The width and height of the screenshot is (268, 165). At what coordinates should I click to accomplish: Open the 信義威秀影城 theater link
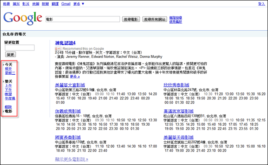[68, 111]
